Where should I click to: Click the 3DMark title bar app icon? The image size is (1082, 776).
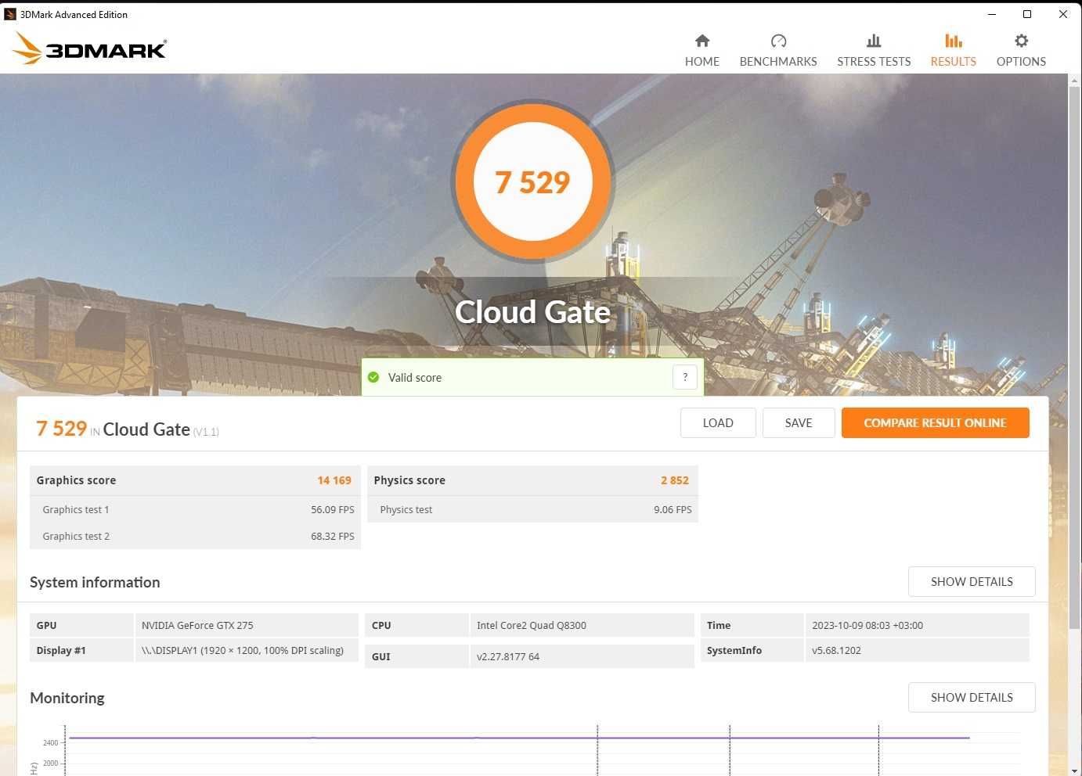click(x=10, y=14)
